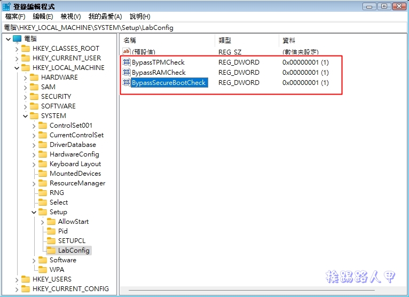Click the (預設值) string value icon
409x297 pixels.
tap(127, 51)
